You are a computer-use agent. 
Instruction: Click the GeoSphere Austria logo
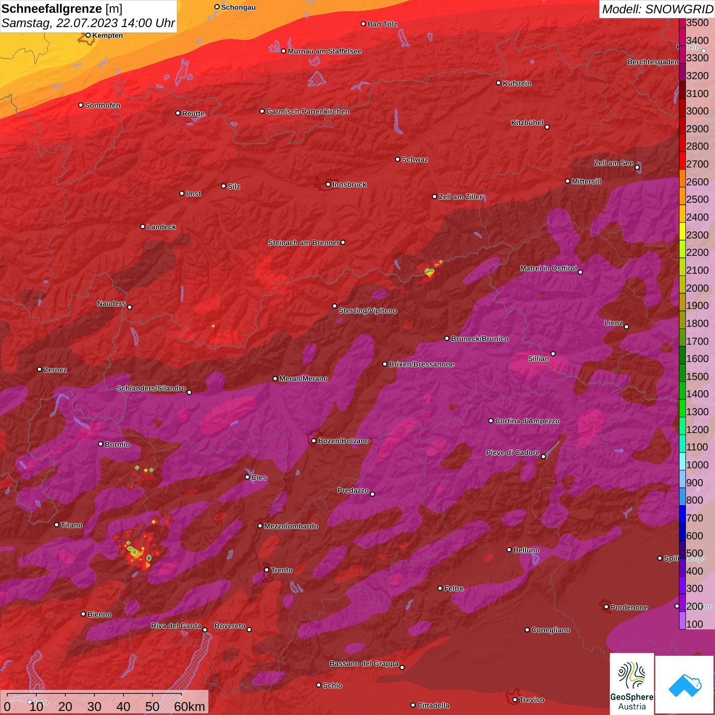pyautogui.click(x=632, y=684)
